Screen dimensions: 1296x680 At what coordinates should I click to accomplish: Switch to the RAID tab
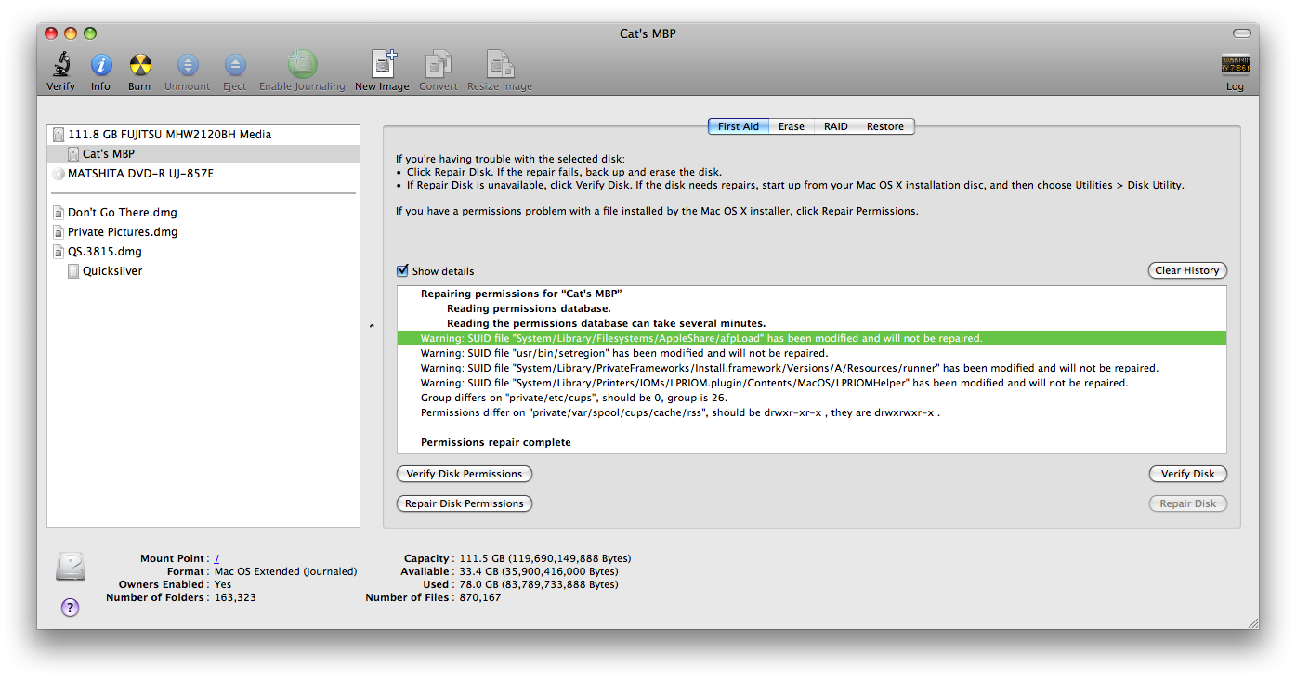coord(836,126)
